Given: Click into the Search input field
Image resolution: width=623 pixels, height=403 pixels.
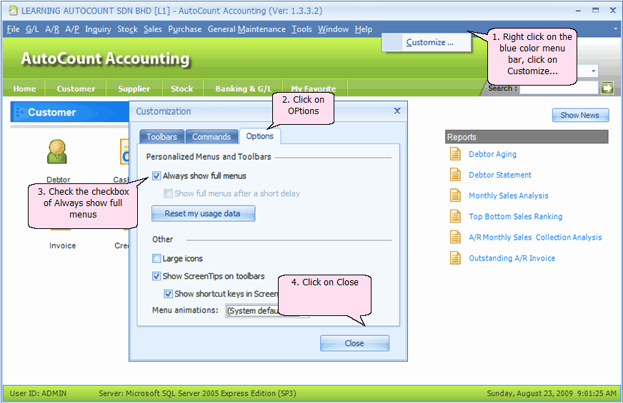Looking at the screenshot, I should click(559, 88).
